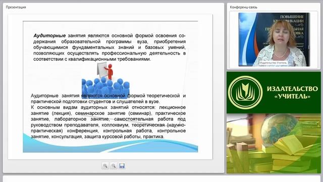Select the Конференц-связь panel title
Image resolution: width=323 pixels, height=182 pixels.
tap(243, 7)
